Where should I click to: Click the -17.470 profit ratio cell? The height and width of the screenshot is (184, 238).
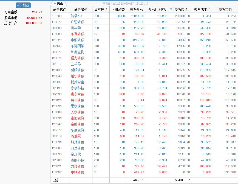tap(161, 142)
